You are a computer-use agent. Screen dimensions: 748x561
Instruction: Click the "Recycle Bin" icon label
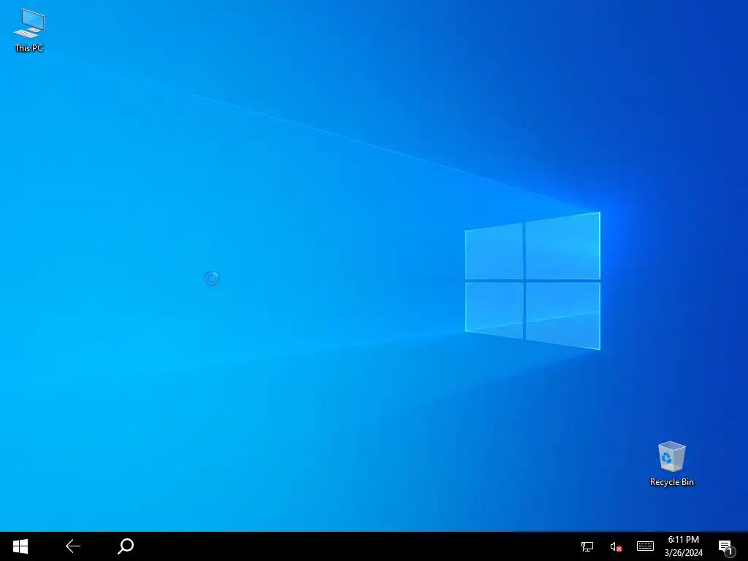(672, 482)
